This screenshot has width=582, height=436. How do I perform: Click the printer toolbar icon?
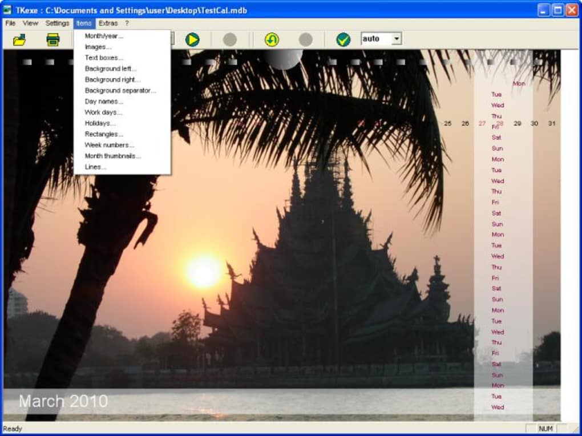click(x=53, y=39)
